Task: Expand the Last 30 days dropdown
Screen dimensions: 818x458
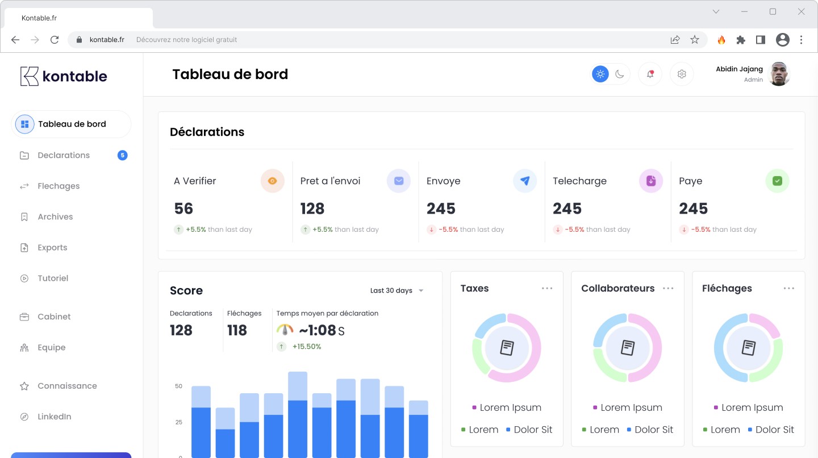Action: click(x=397, y=290)
